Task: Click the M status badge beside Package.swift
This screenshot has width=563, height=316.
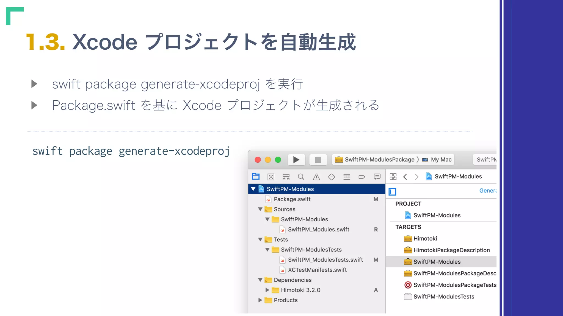Action: [x=376, y=199]
